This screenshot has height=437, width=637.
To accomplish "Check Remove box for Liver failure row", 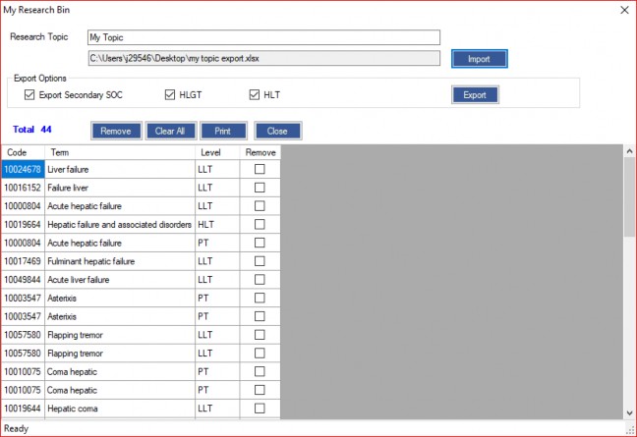I will coord(260,169).
